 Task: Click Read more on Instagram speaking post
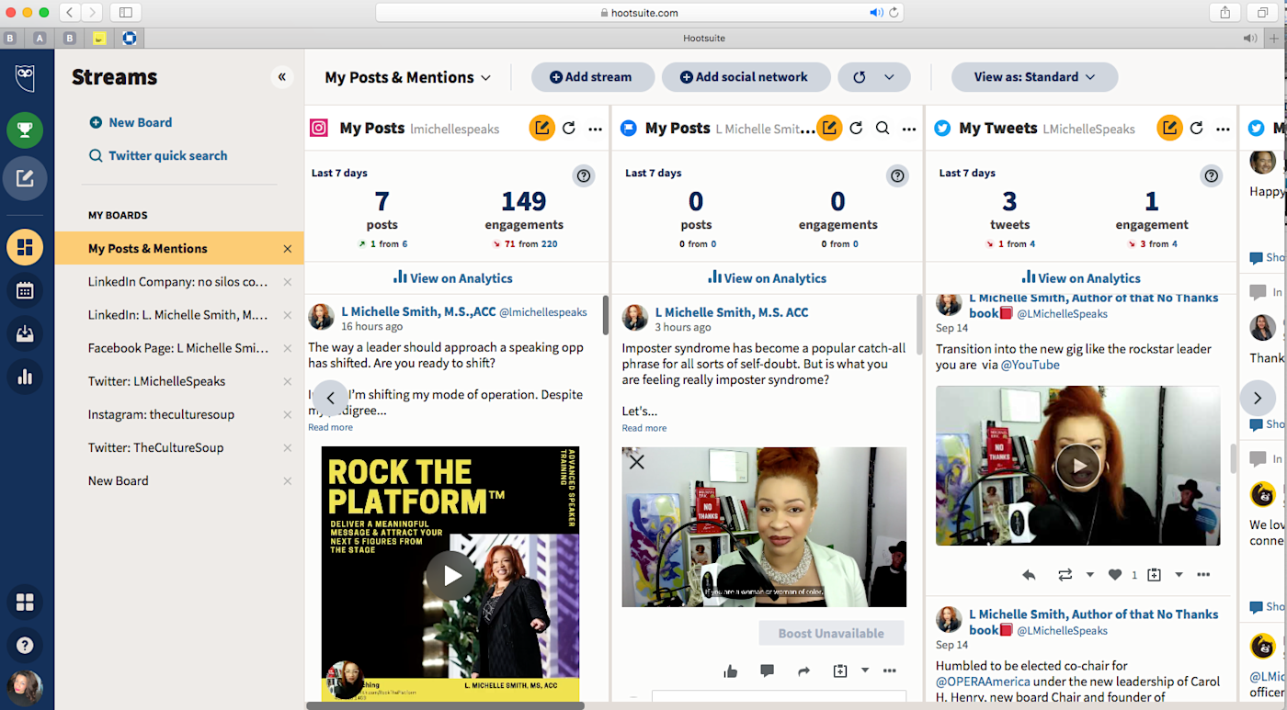click(x=330, y=427)
